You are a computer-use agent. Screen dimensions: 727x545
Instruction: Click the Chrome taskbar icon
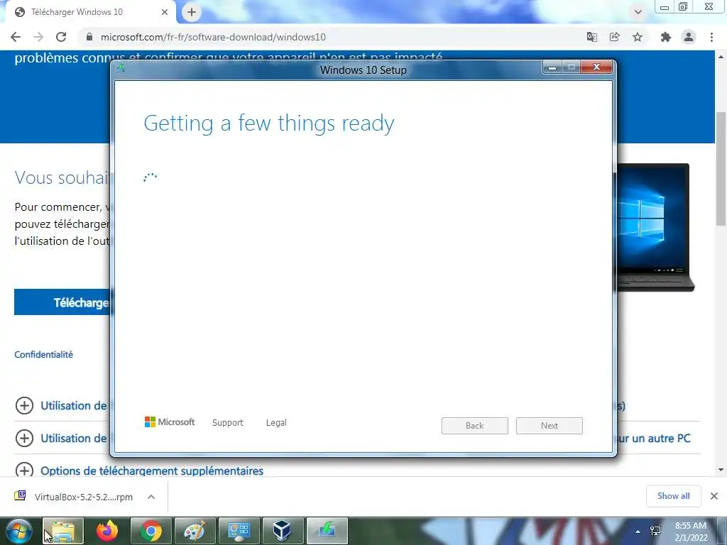pyautogui.click(x=151, y=531)
